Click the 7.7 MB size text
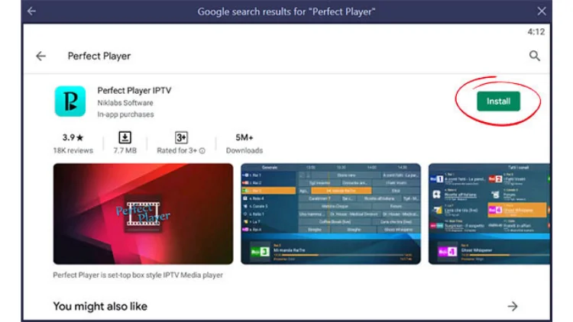This screenshot has height=322, width=573. coord(125,150)
